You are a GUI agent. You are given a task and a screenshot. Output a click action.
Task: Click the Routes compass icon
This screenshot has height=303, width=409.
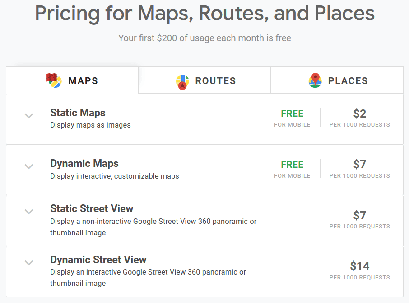click(182, 82)
